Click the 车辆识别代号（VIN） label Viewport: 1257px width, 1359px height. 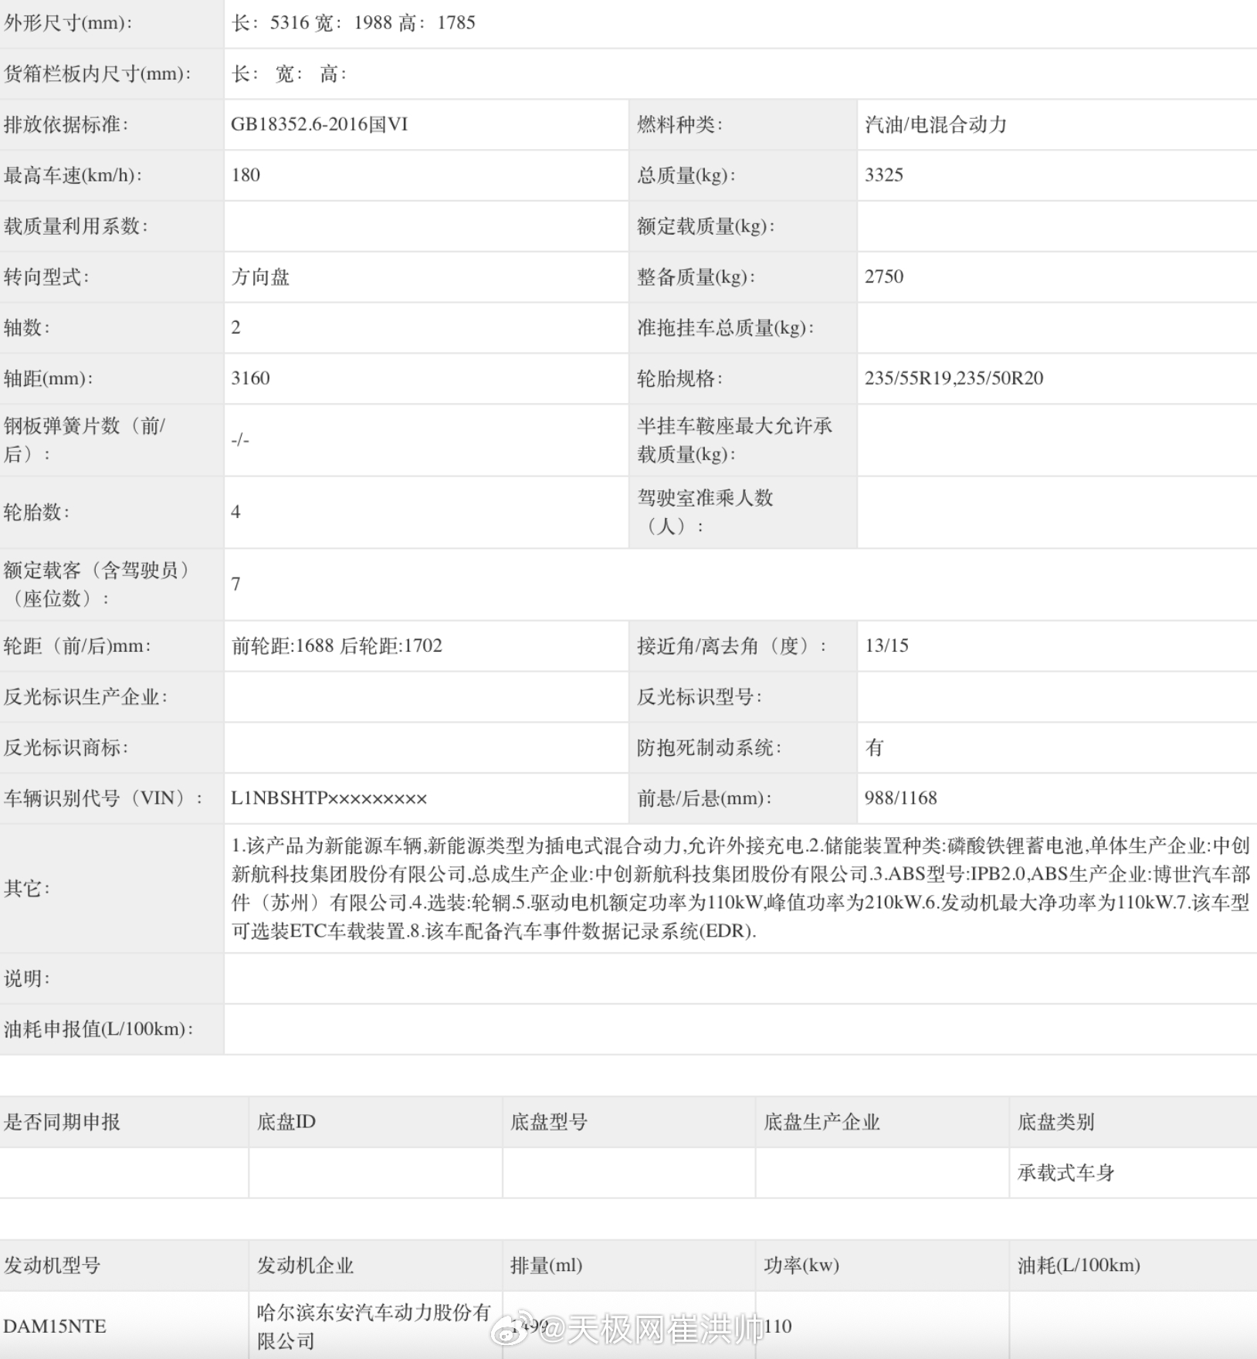103,798
